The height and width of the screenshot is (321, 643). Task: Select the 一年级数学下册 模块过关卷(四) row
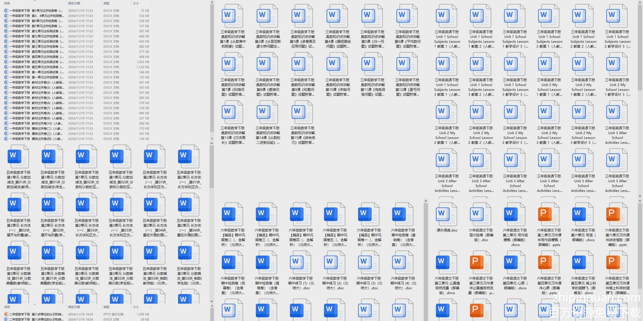click(x=77, y=139)
